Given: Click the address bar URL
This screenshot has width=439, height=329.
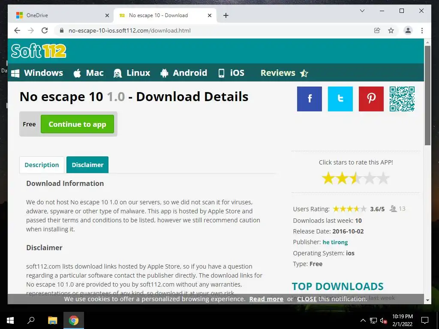Looking at the screenshot, I should [x=129, y=30].
